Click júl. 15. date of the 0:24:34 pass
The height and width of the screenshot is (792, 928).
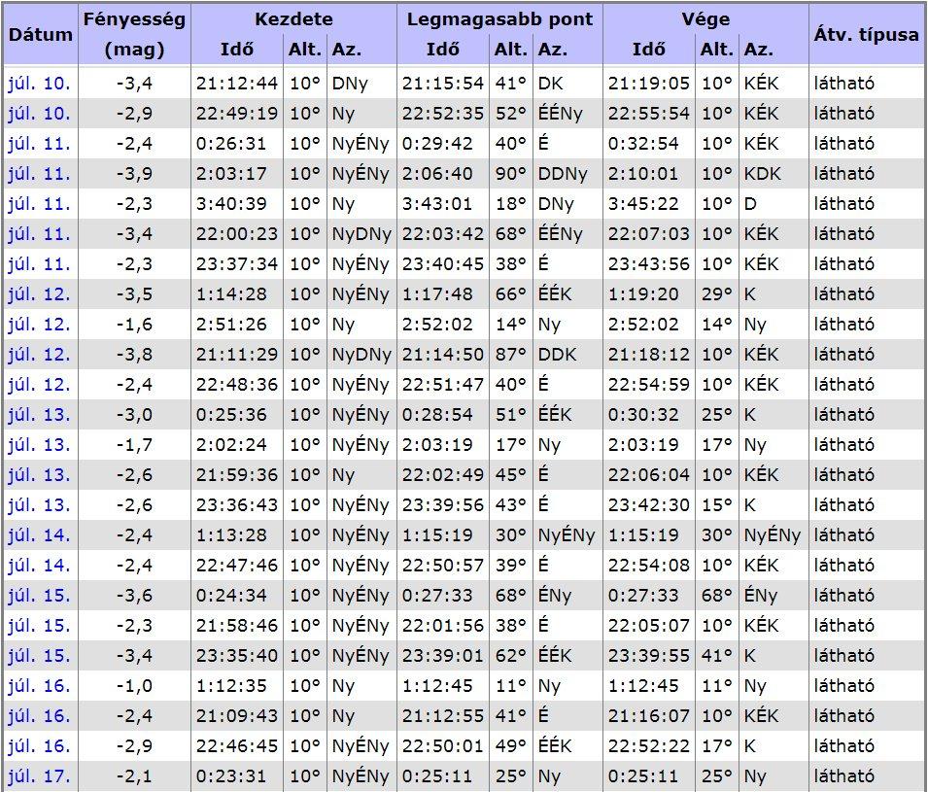pos(39,596)
